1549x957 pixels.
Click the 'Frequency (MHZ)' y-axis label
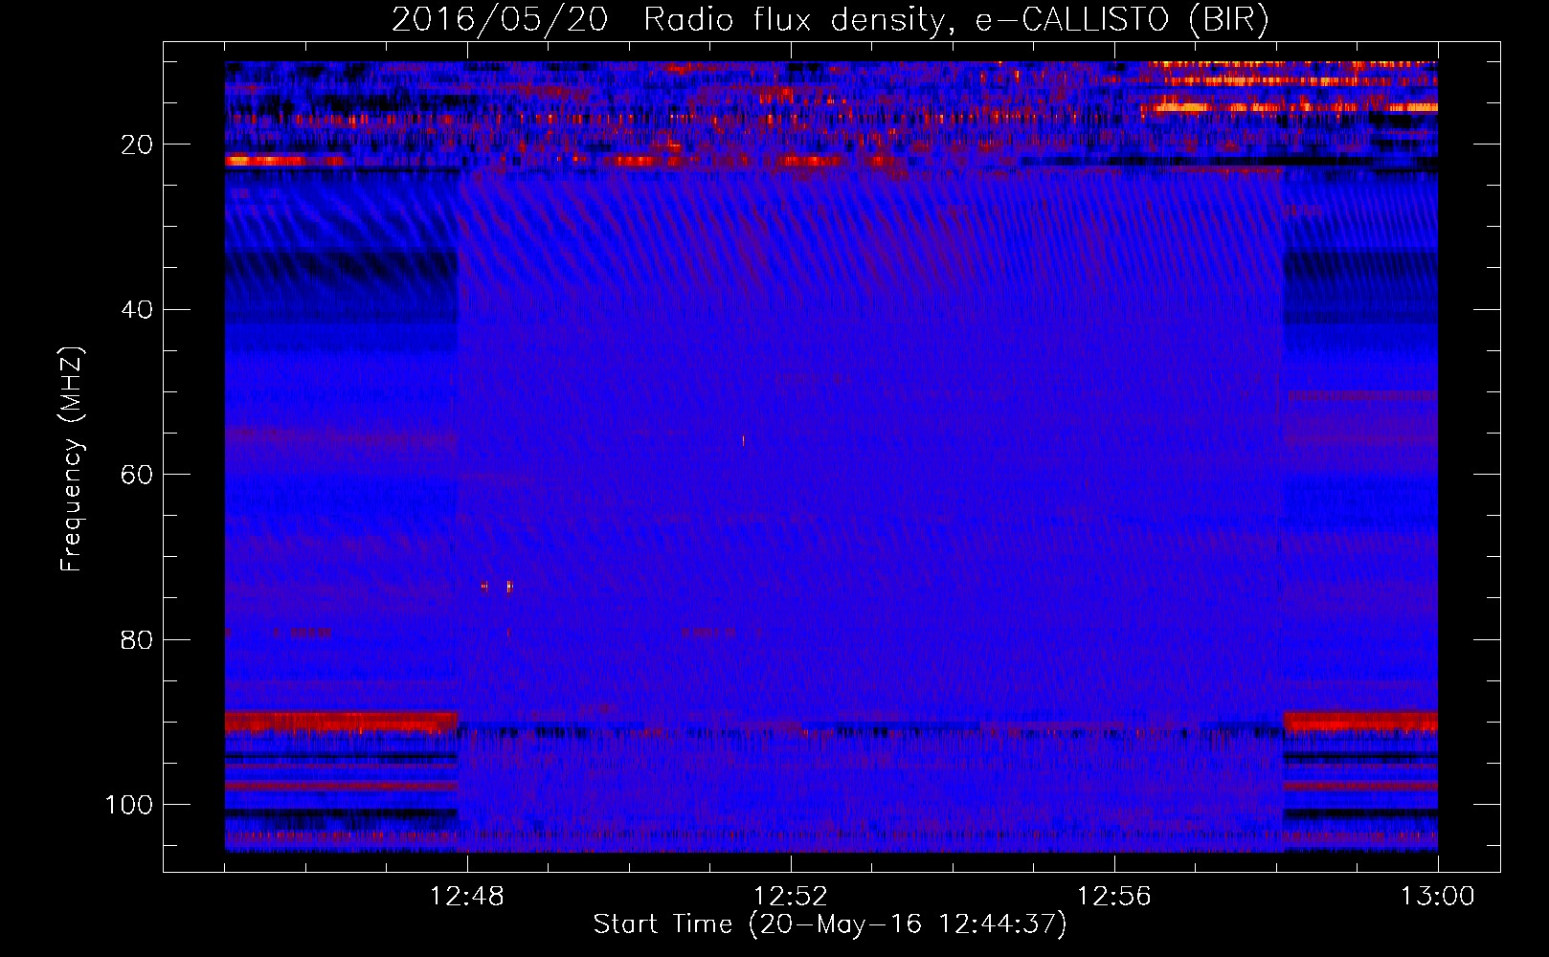73,459
